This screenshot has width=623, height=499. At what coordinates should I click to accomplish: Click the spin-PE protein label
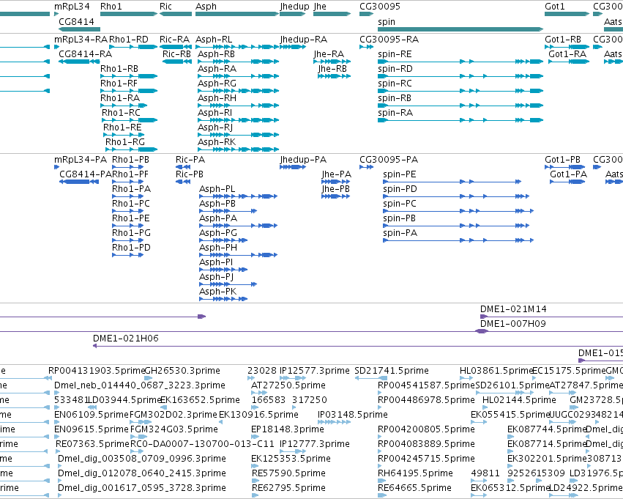tap(399, 174)
